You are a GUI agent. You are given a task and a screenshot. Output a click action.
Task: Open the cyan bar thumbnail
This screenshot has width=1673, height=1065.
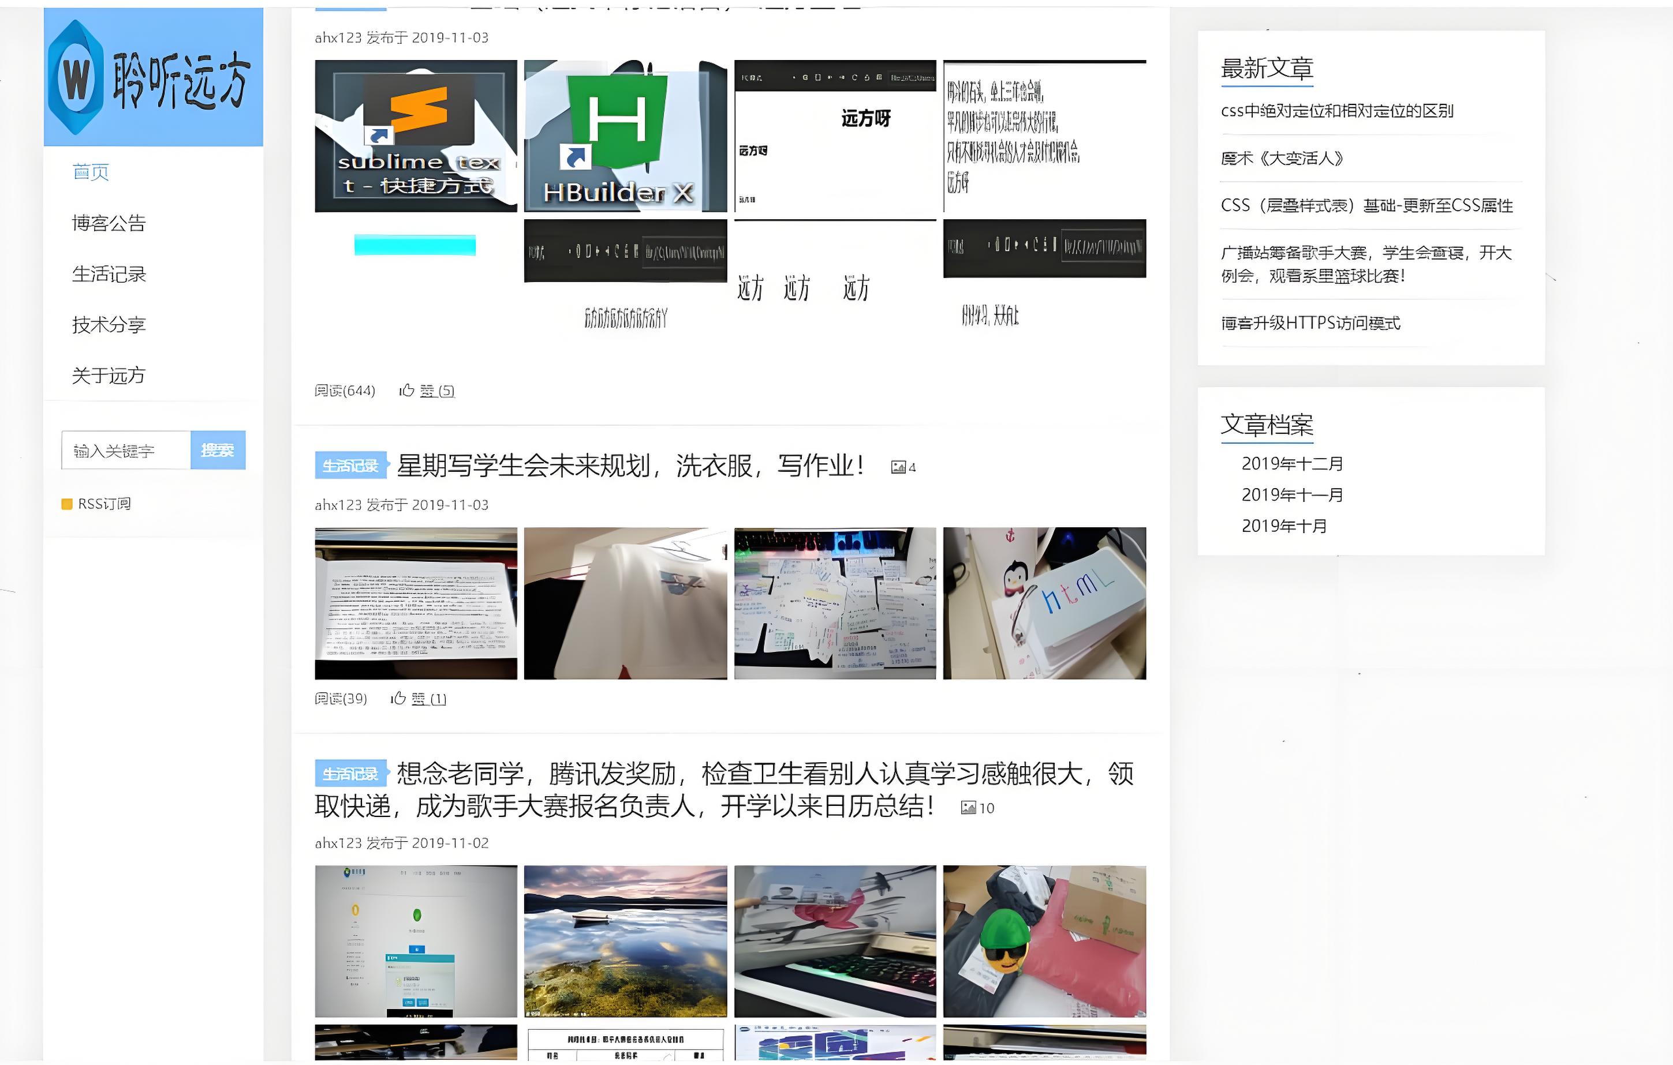click(416, 245)
